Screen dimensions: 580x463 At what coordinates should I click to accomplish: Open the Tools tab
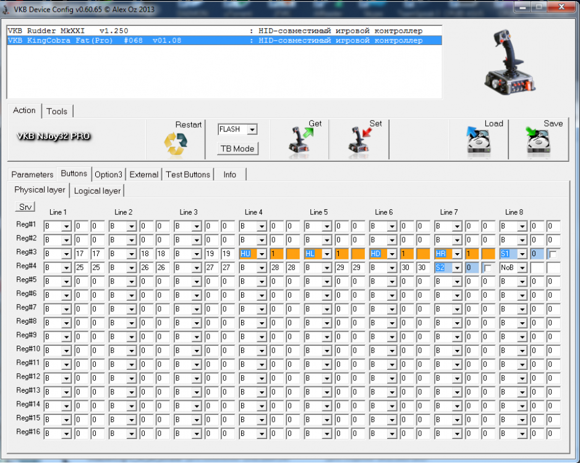click(57, 111)
